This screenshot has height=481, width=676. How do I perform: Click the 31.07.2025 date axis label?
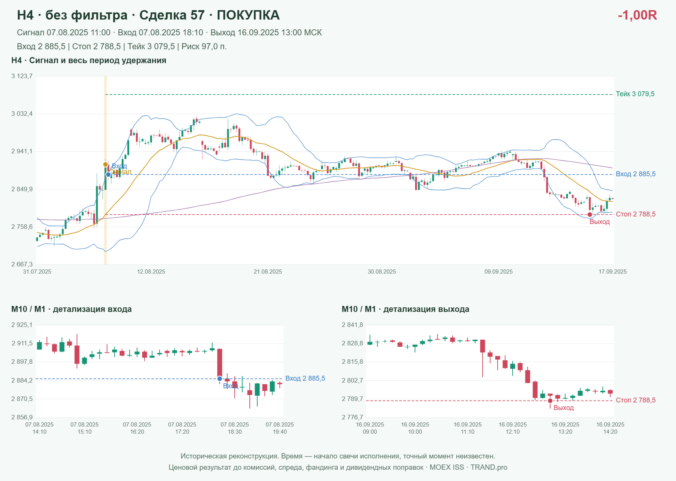pos(37,272)
